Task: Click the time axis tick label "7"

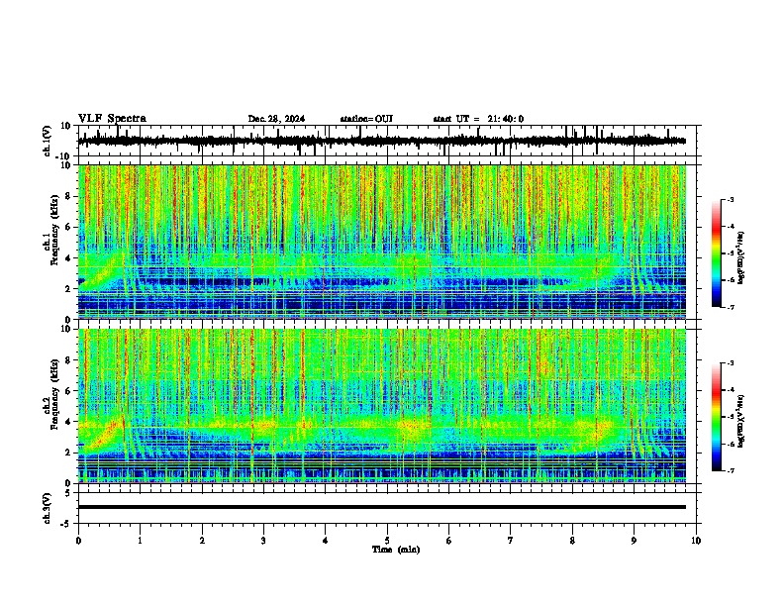Action: (510, 541)
